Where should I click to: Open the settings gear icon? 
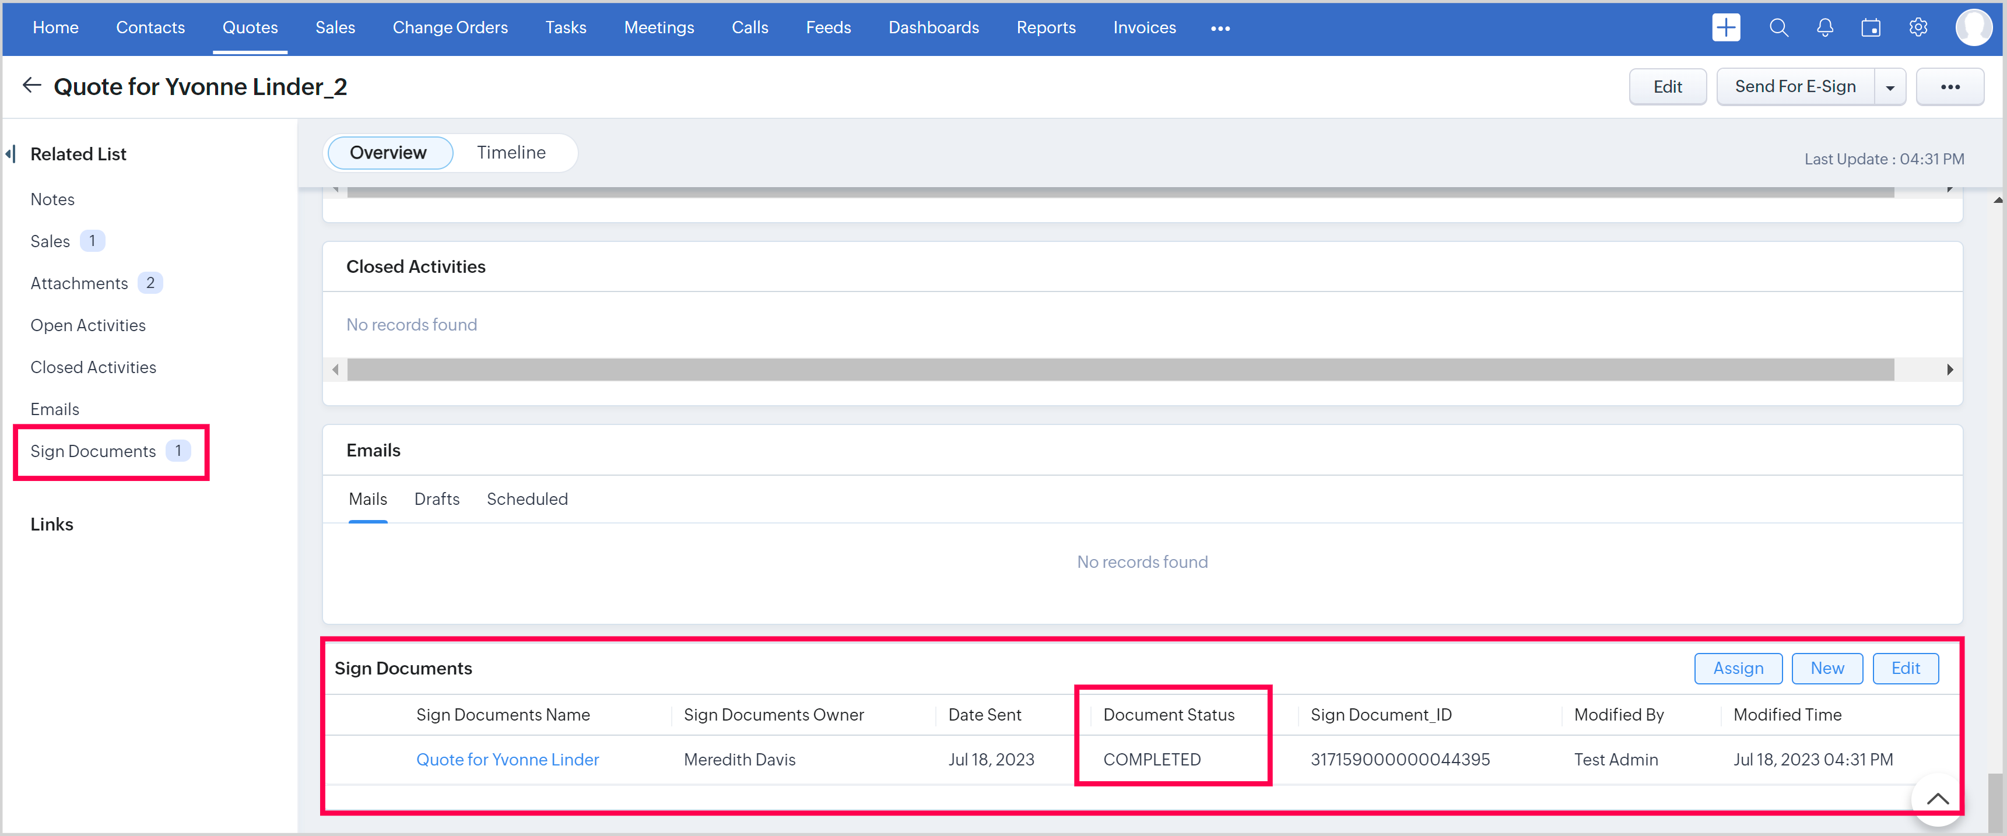[1918, 28]
